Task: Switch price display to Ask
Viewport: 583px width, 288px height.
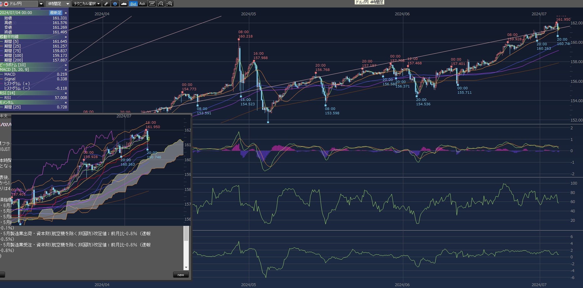Action: tap(142, 4)
